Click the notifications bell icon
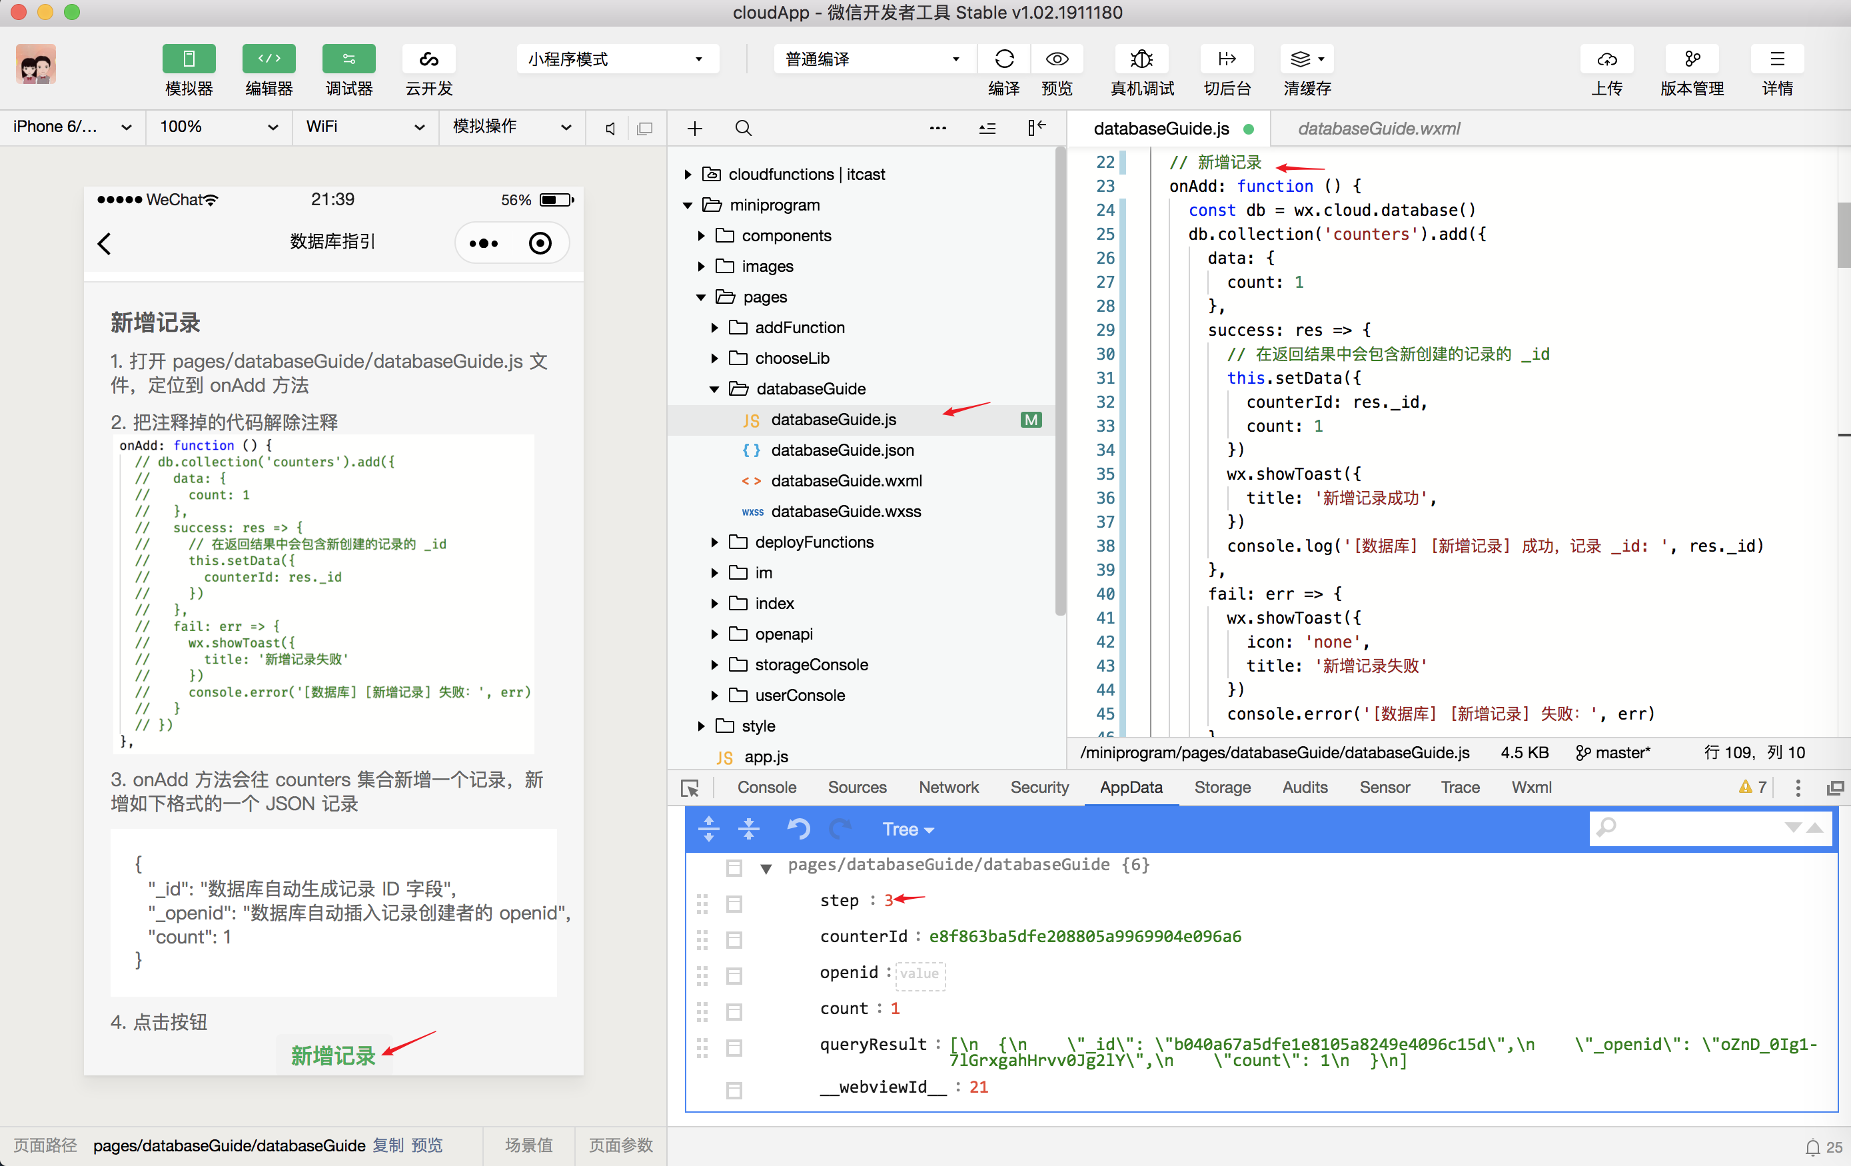The height and width of the screenshot is (1166, 1851). point(1812,1147)
